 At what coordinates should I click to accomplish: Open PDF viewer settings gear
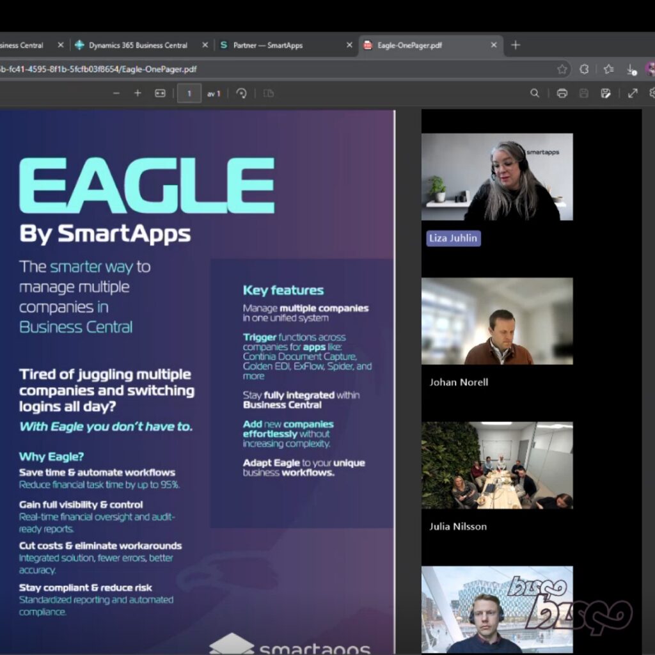pyautogui.click(x=652, y=93)
